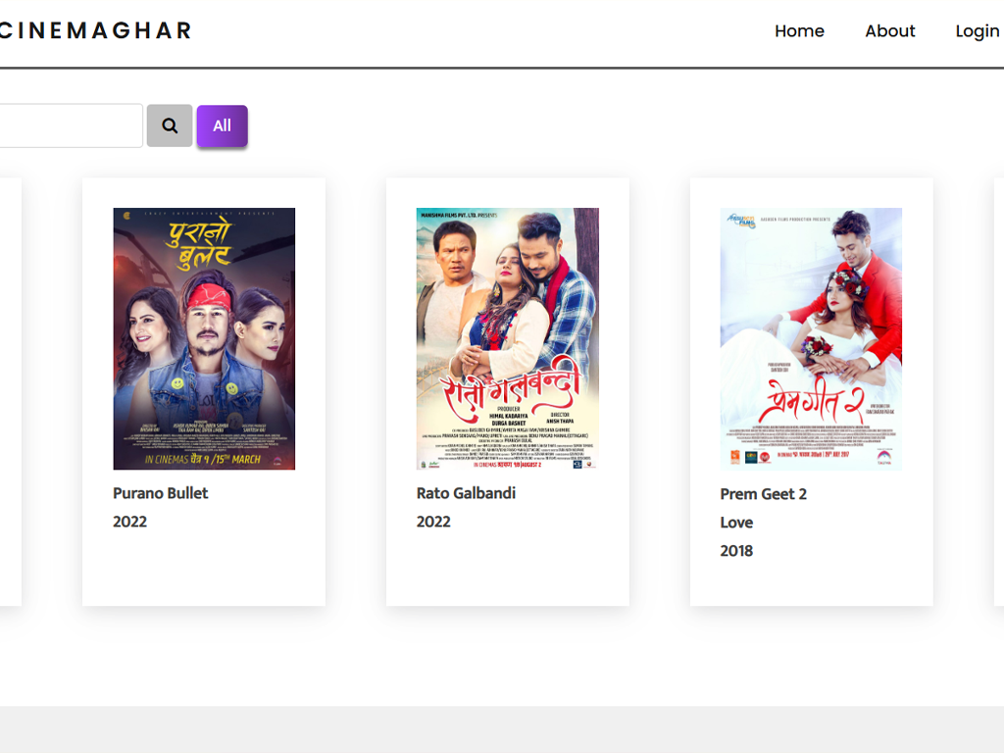Click the year 2018 under Prem Geet 2

(x=736, y=551)
